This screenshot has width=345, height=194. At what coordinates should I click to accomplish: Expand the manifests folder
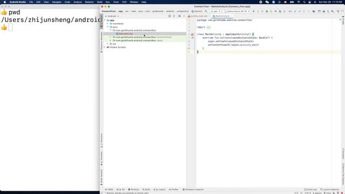click(108, 24)
